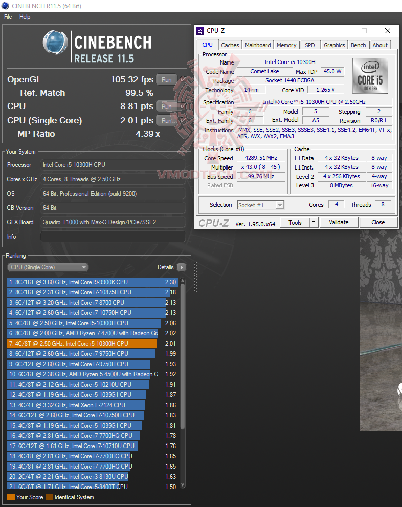
Task: Click the Your Score orange legend swatch
Action: pos(11,497)
